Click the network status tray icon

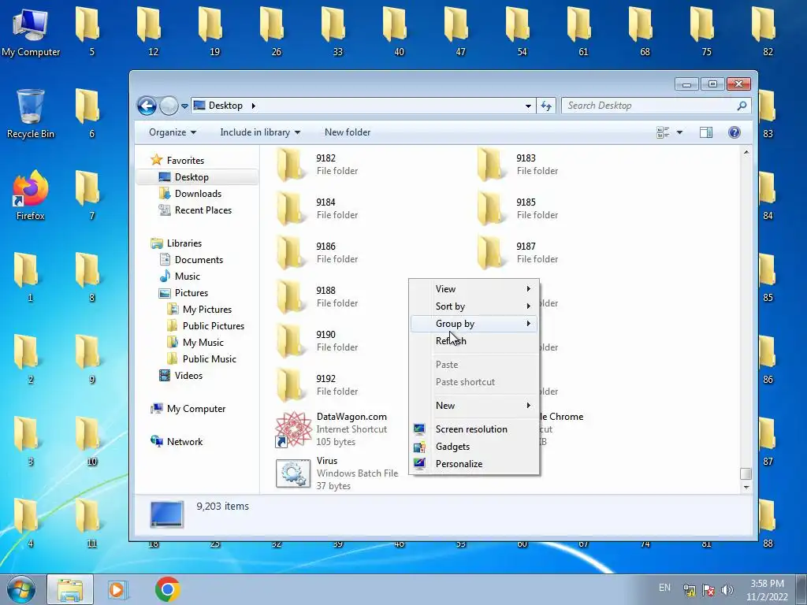[690, 589]
